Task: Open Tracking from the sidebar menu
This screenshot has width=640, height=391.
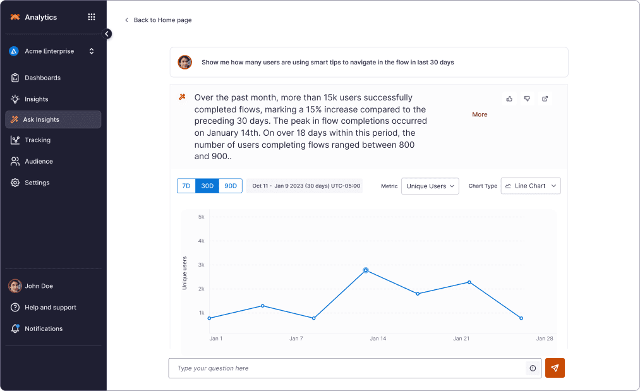Action: pyautogui.click(x=37, y=140)
